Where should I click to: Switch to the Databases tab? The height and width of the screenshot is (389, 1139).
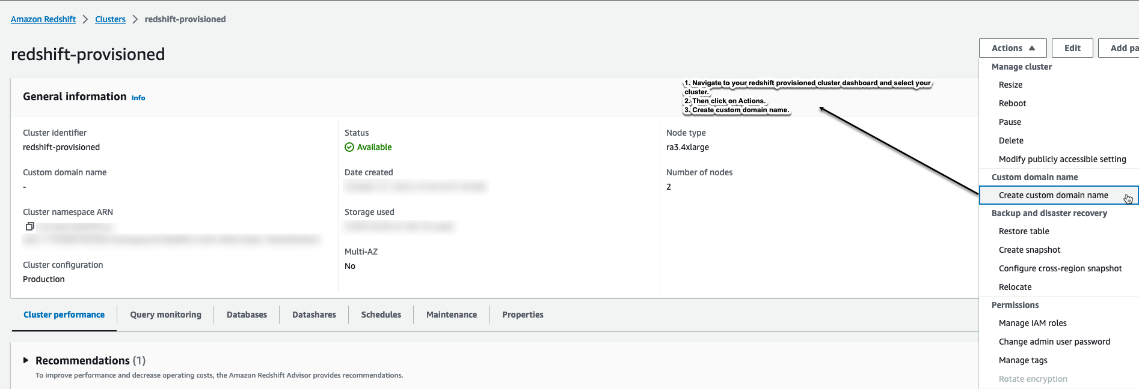247,315
